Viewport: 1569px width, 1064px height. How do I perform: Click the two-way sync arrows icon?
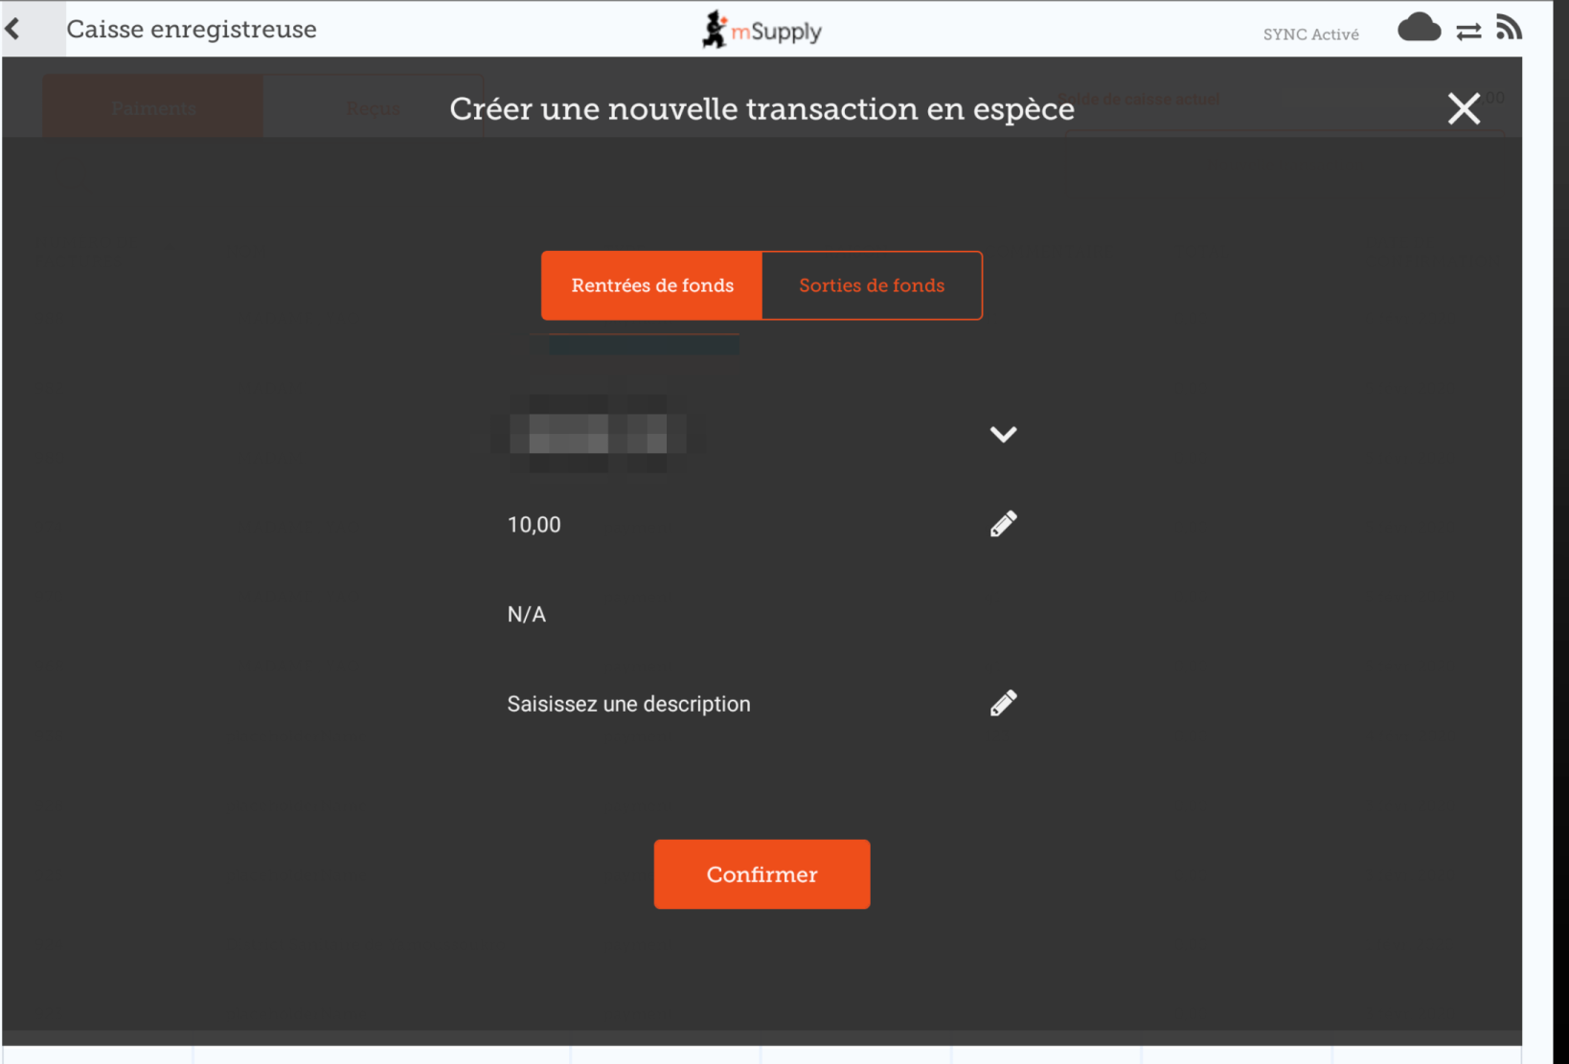(x=1468, y=32)
